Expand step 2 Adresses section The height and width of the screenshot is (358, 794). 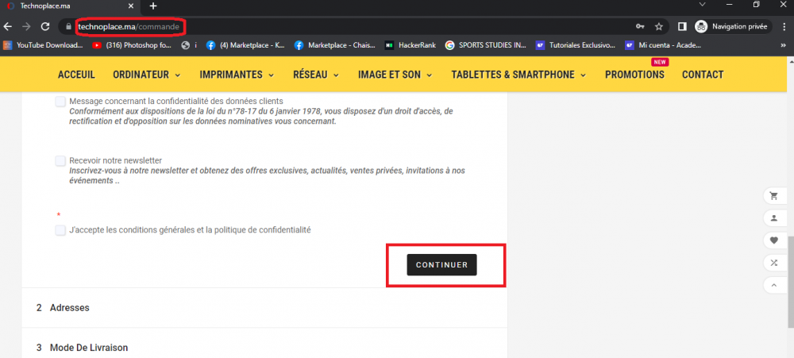[264, 308]
